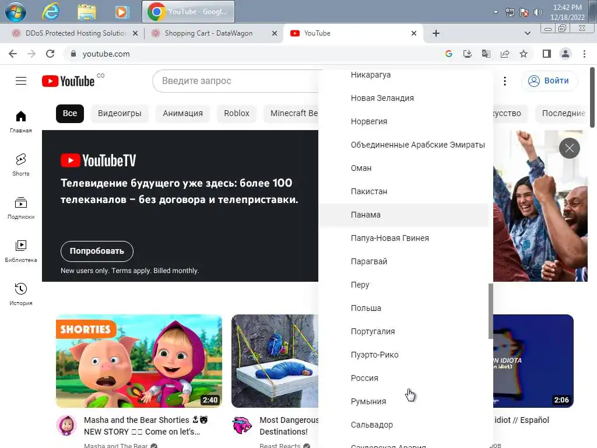
Task: Click the browser forward arrow
Action: (x=31, y=54)
